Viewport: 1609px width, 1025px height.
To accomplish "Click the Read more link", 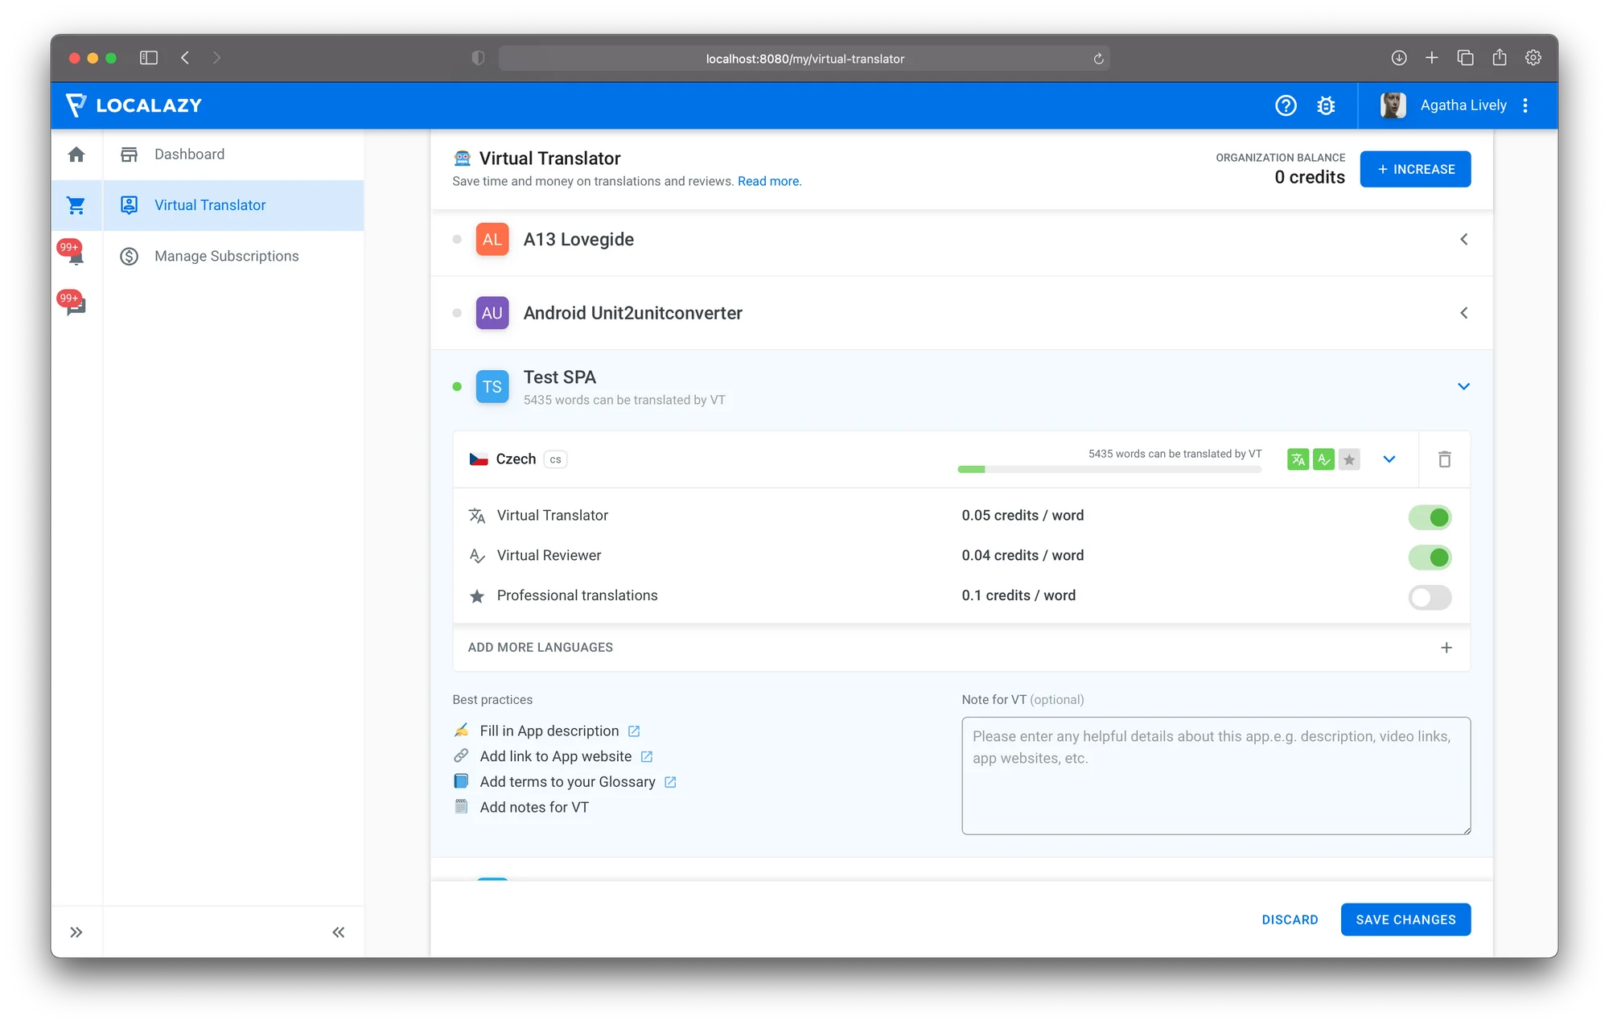I will point(769,182).
